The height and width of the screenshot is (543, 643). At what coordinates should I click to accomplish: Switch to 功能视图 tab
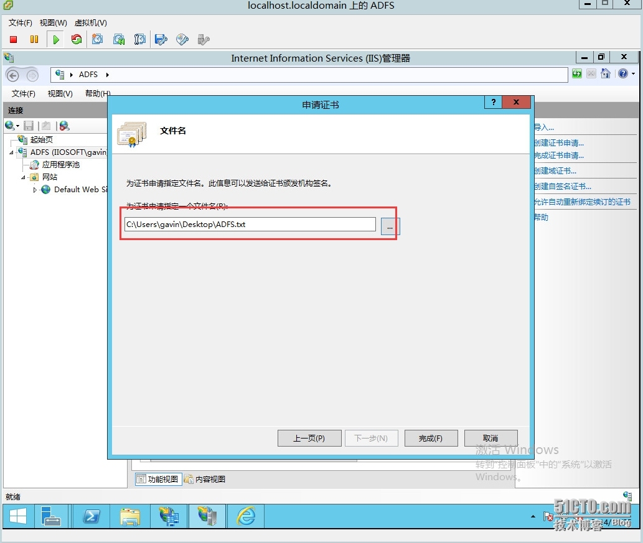pos(159,479)
